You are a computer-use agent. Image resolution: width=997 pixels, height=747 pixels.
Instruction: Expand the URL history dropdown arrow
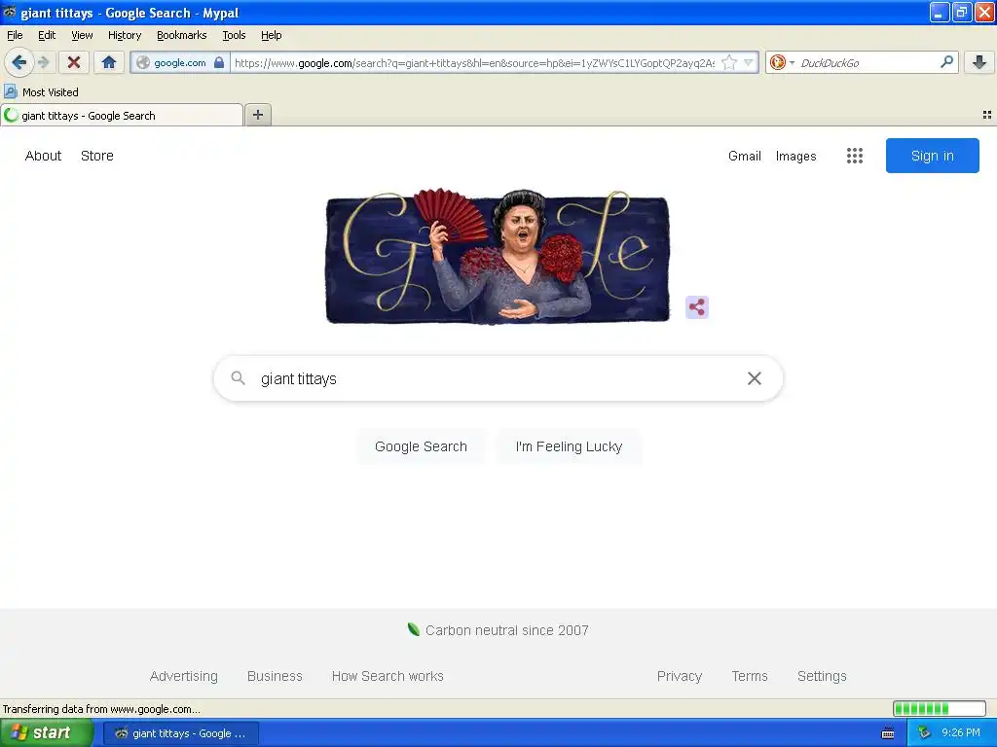click(x=749, y=62)
